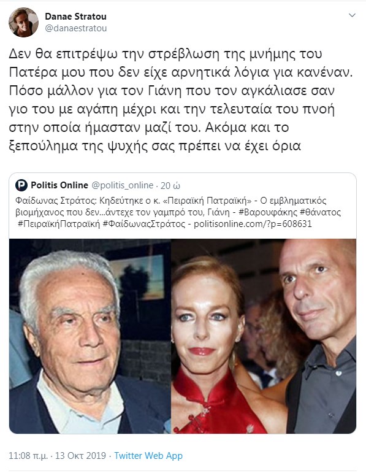This screenshot has width=366, height=473.
Task: Open the #ΠειραϊκήΠατραϊκή hashtag
Action: pyautogui.click(x=58, y=224)
